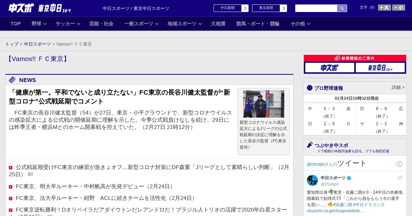Expand the 地域スポーツ menu dropdown

click(x=185, y=24)
